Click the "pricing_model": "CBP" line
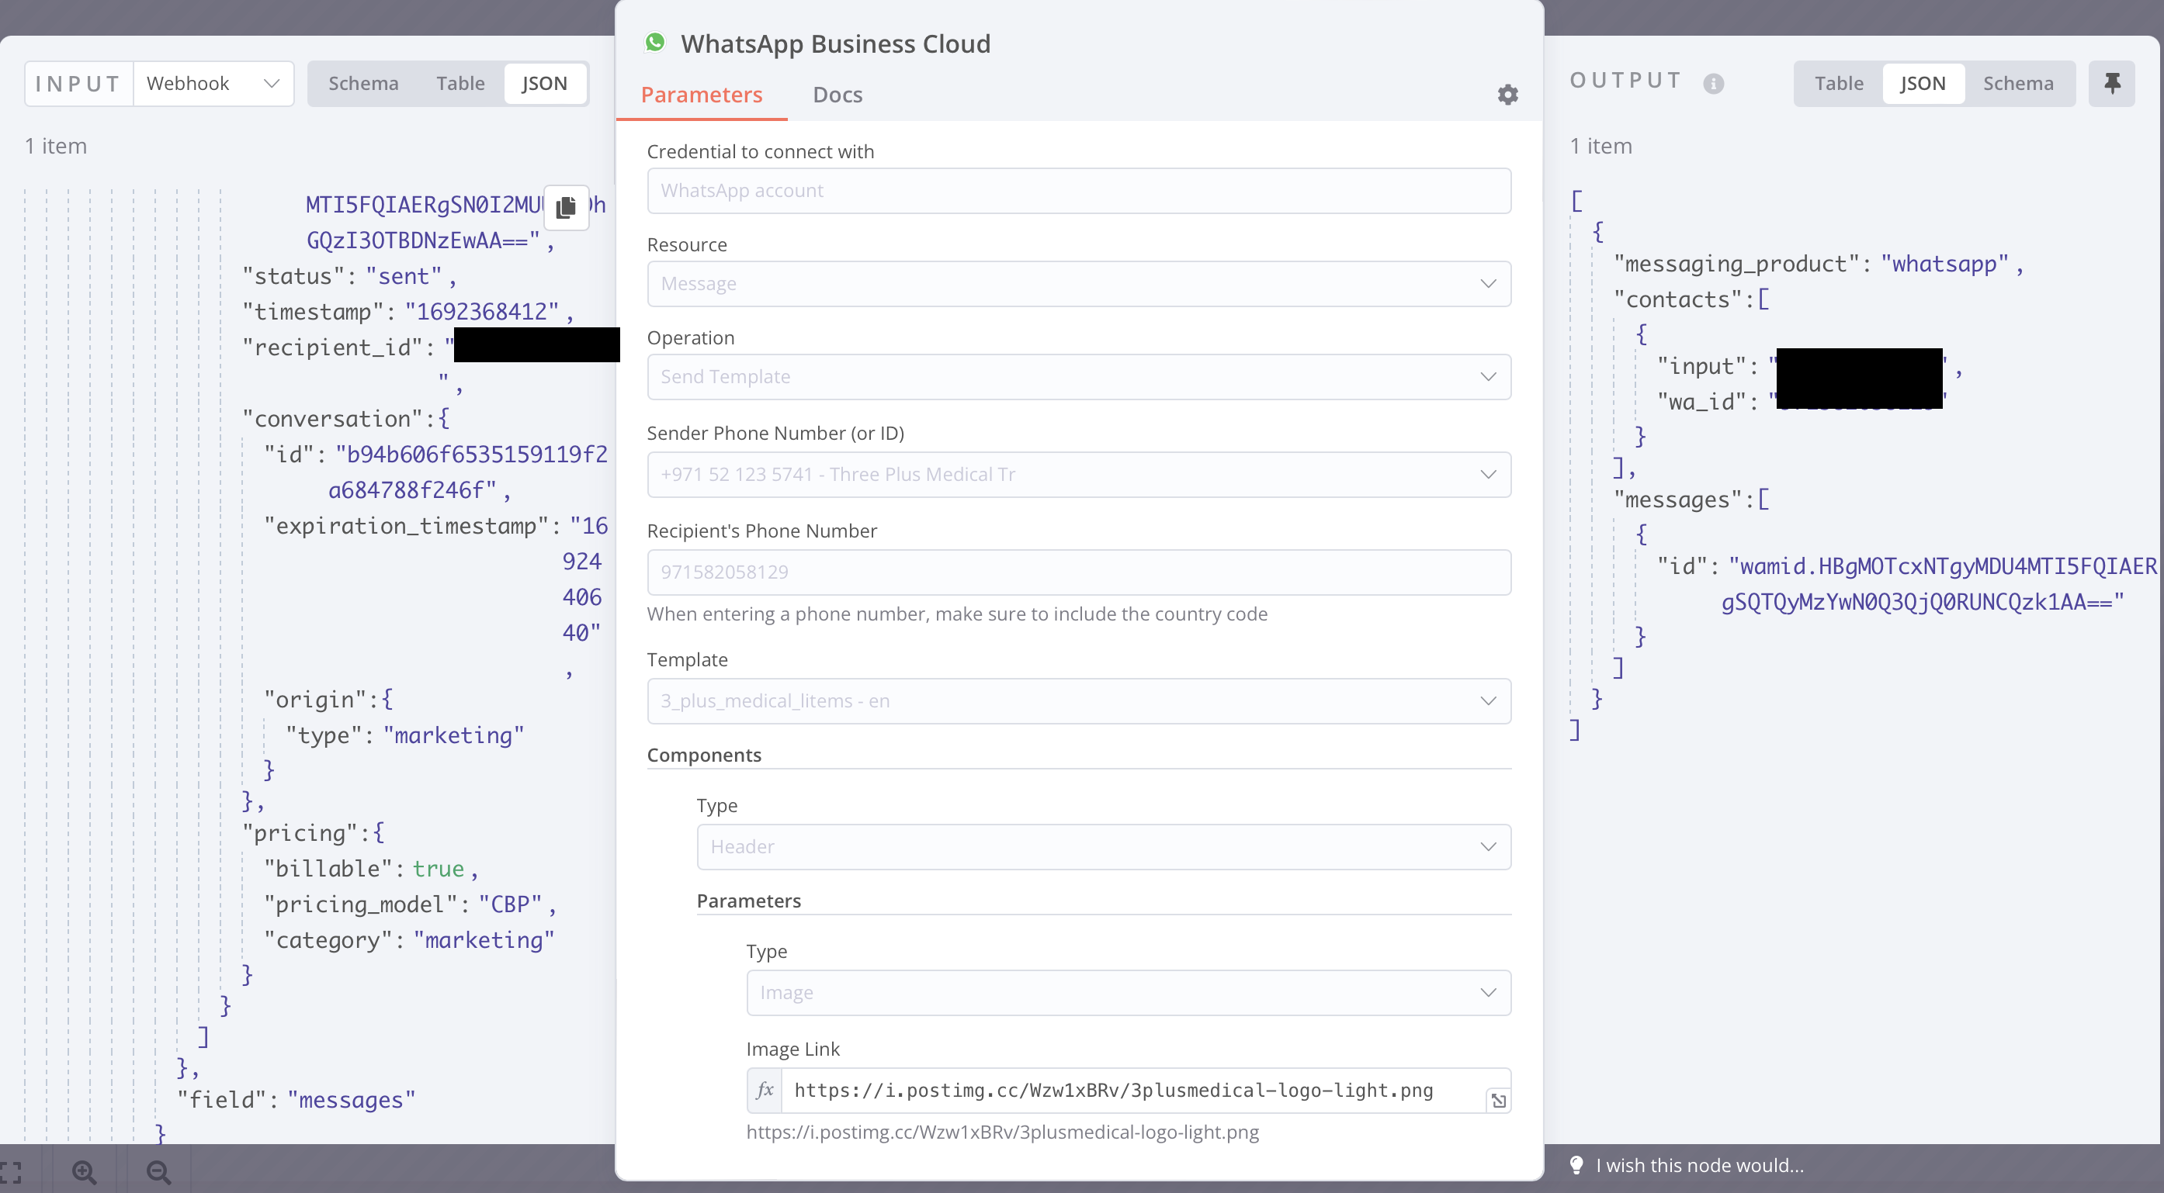 410,904
